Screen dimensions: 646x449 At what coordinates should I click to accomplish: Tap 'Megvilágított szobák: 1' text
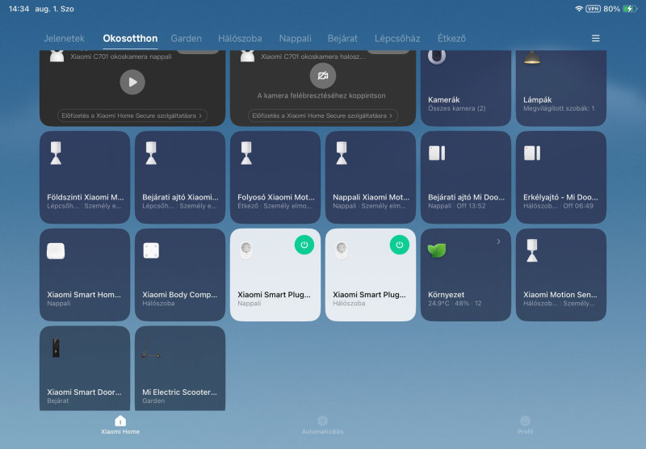[x=559, y=108]
